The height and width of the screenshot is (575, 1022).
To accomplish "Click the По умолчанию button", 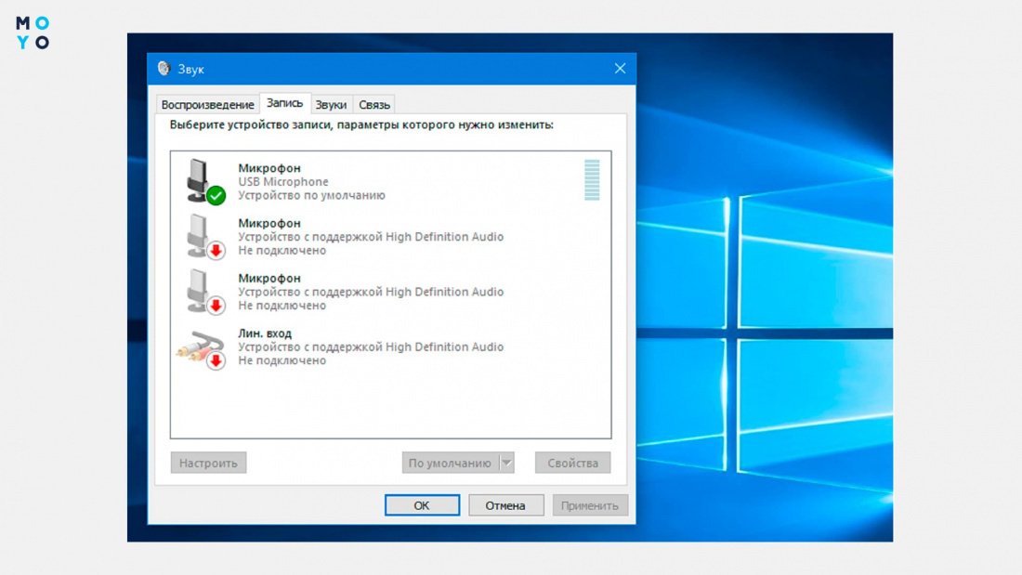I will (x=451, y=463).
